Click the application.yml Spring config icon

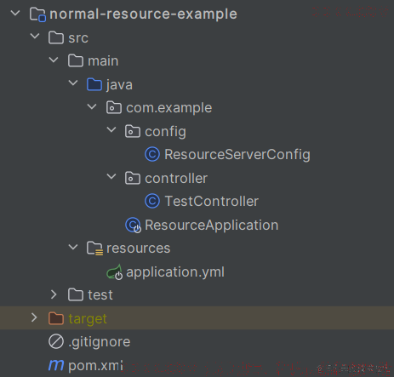[115, 272]
